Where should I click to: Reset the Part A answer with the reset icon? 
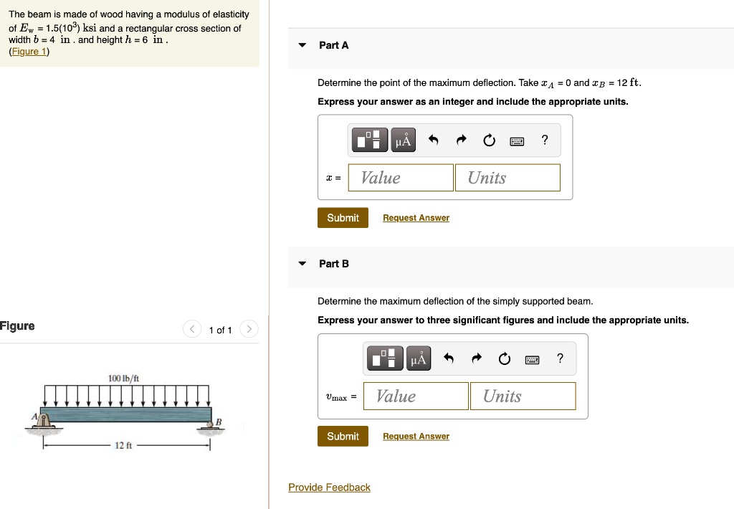coord(489,140)
